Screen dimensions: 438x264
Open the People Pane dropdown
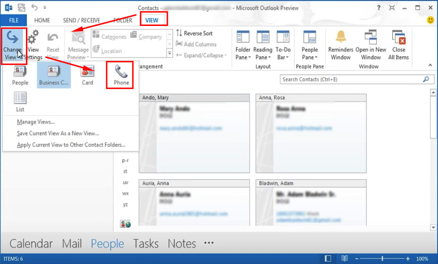(309, 45)
